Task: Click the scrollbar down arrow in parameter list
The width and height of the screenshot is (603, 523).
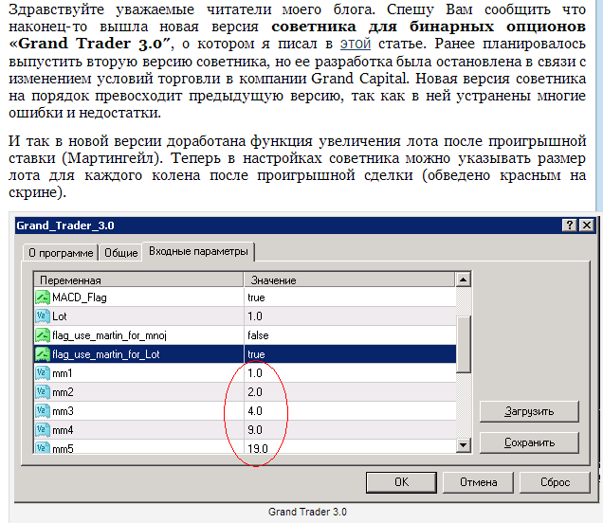Action: point(464,445)
